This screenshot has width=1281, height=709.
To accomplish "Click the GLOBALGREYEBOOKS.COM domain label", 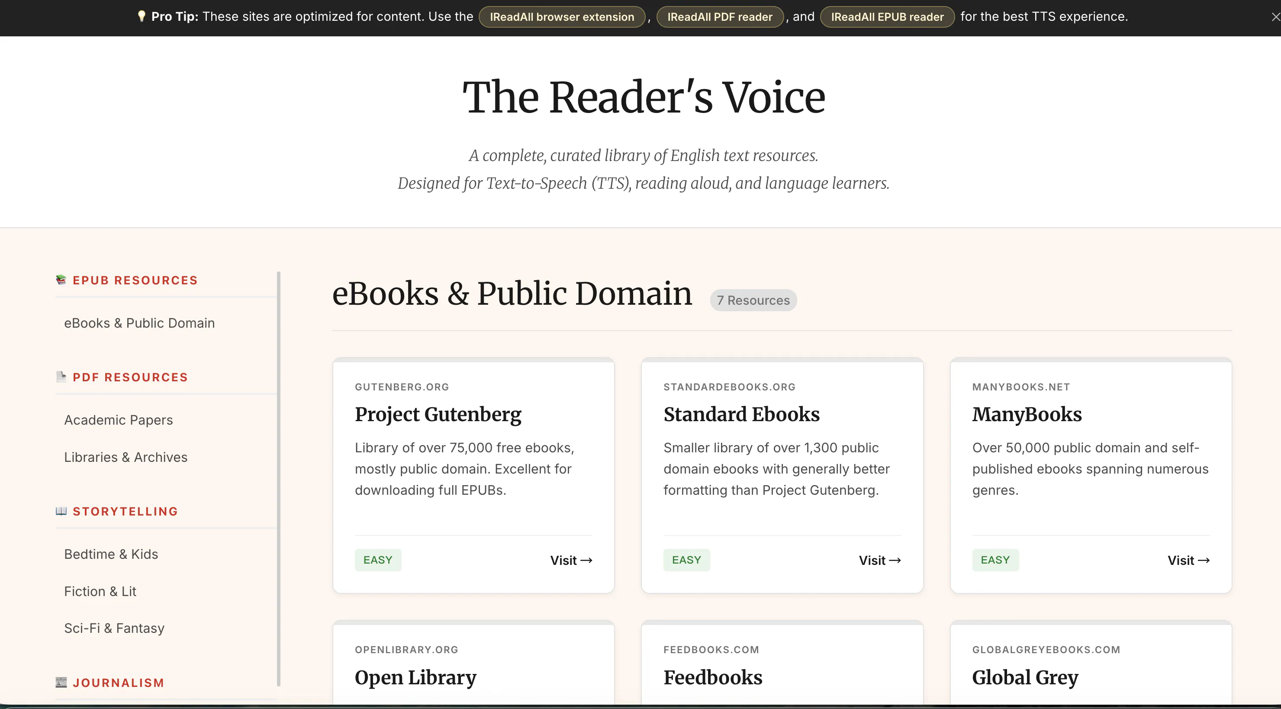I will coord(1046,649).
